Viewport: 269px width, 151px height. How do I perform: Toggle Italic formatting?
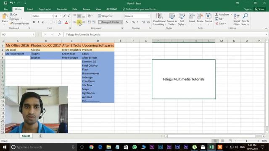point(38,22)
